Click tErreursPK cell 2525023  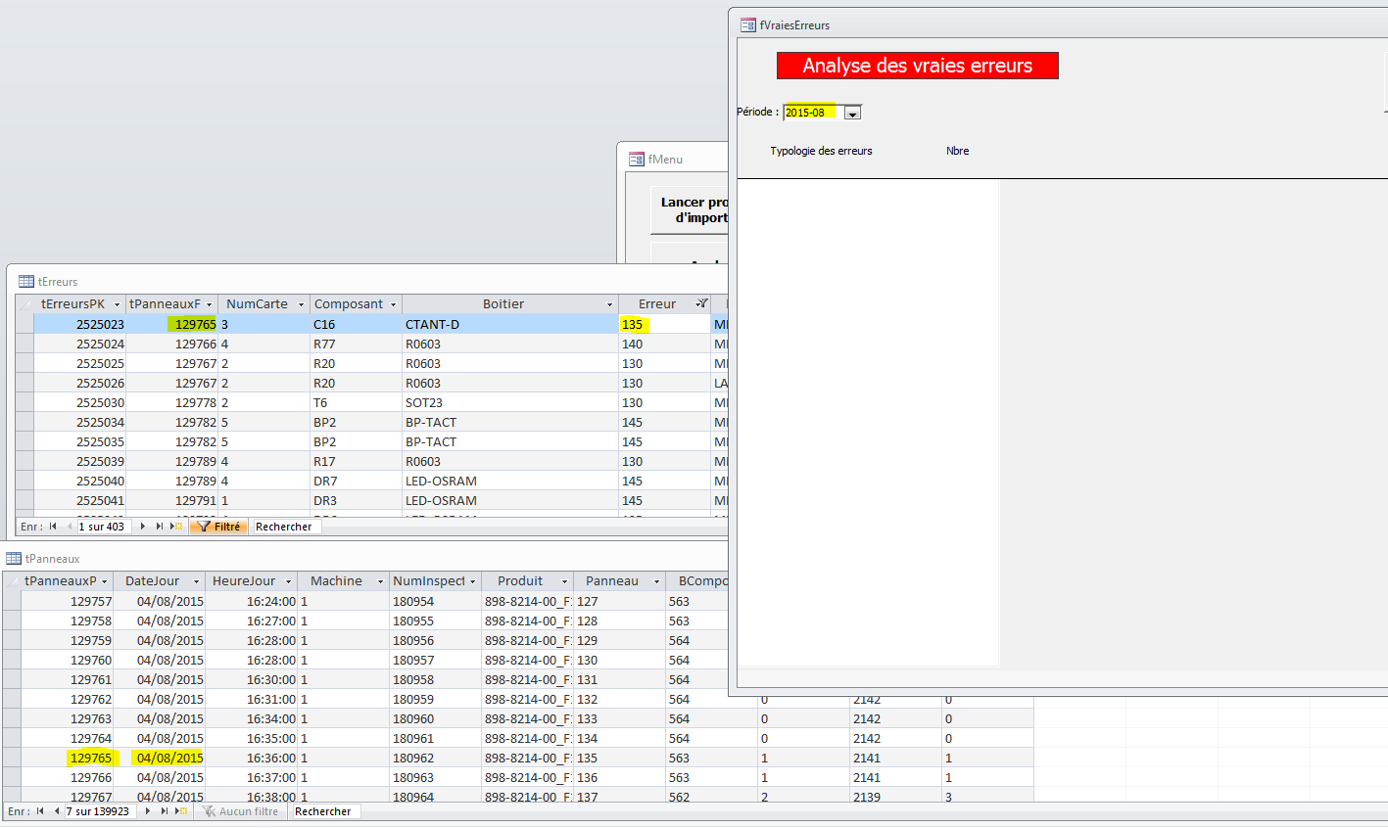pyautogui.click(x=80, y=324)
